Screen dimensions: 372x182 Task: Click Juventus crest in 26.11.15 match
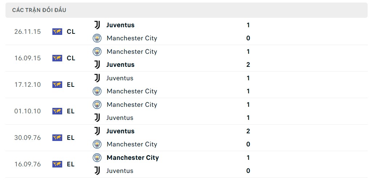pyautogui.click(x=97, y=25)
